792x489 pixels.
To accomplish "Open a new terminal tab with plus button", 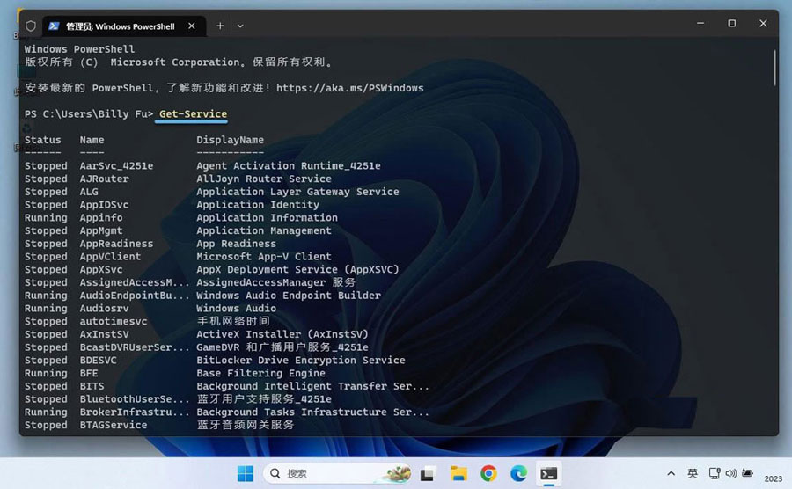I will [x=220, y=26].
